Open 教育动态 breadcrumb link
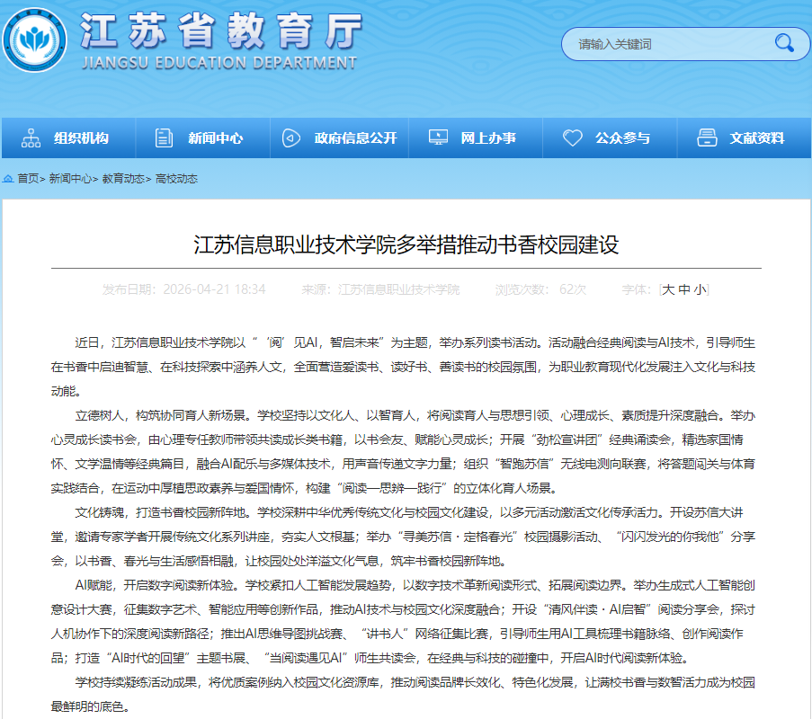 click(x=122, y=179)
